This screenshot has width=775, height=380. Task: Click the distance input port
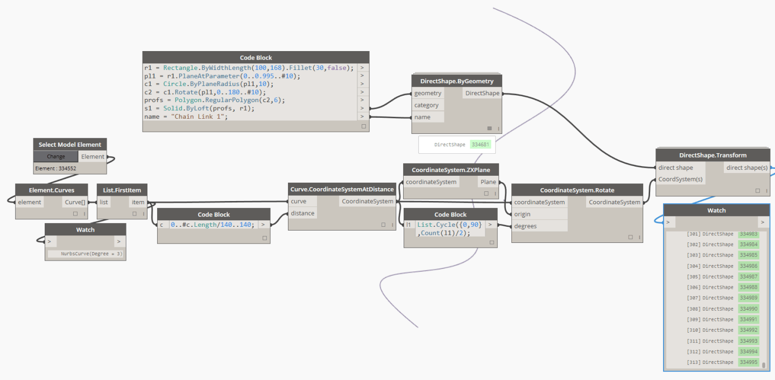pos(302,213)
